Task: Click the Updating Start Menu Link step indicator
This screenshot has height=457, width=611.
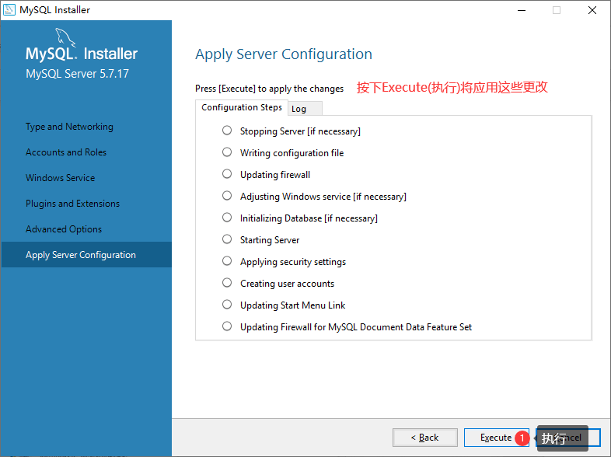Action: (227, 305)
